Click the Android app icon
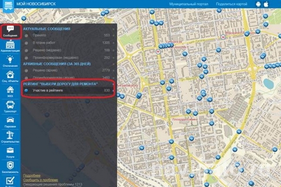The image size is (281, 187). click(x=259, y=4)
